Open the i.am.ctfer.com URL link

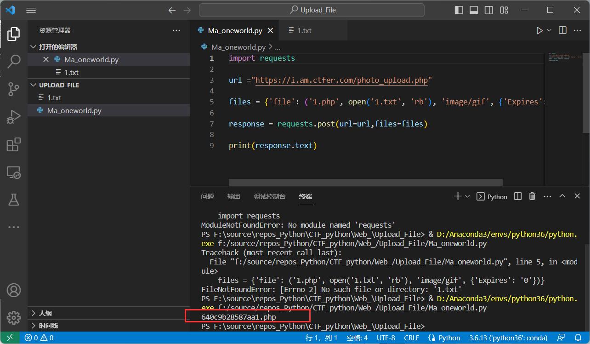(341, 80)
